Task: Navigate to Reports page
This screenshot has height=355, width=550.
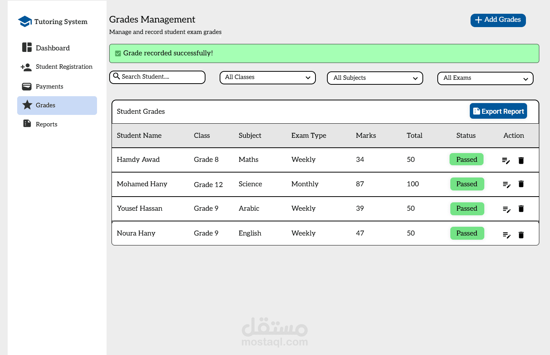Action: 47,124
